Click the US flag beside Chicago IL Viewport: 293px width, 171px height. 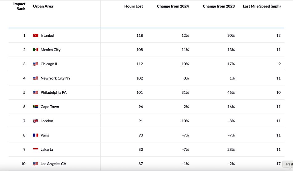35,64
